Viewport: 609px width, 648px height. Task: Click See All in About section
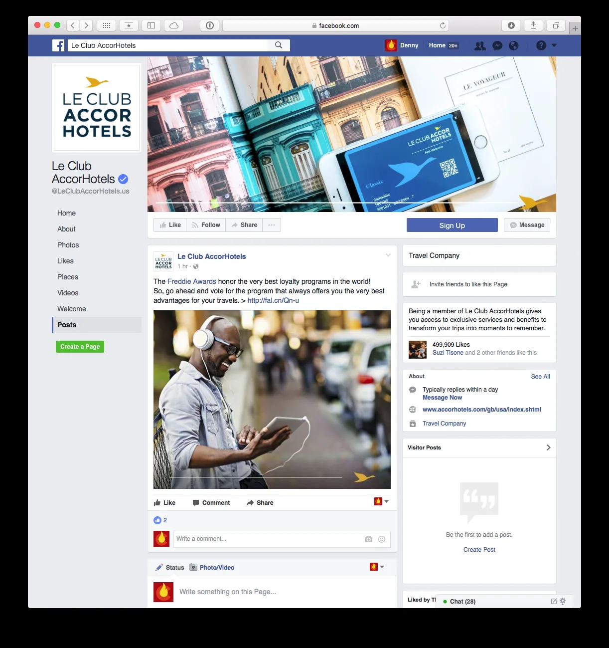[x=540, y=377]
